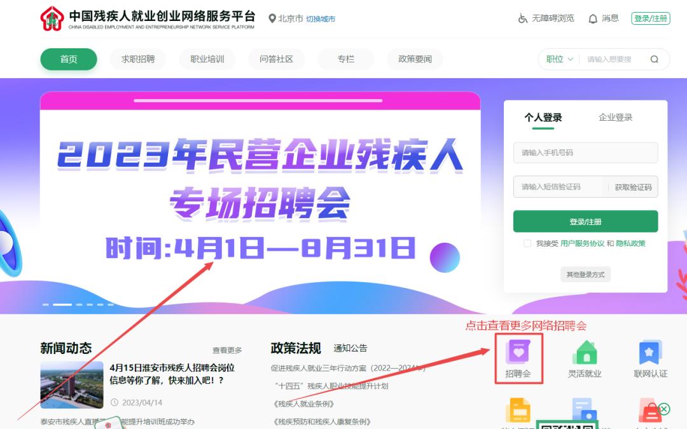The width and height of the screenshot is (687, 429).
Task: Check the 我接受 agreement checkbox
Action: tap(527, 243)
